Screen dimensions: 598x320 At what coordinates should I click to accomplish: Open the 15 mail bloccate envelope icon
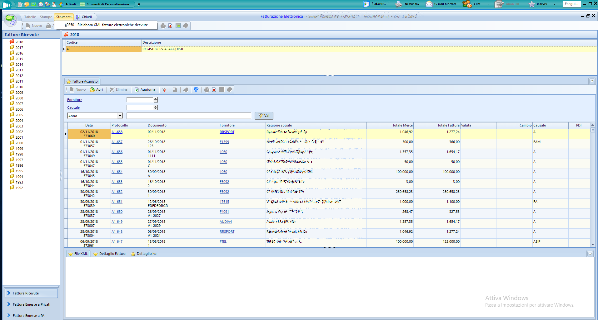click(429, 4)
